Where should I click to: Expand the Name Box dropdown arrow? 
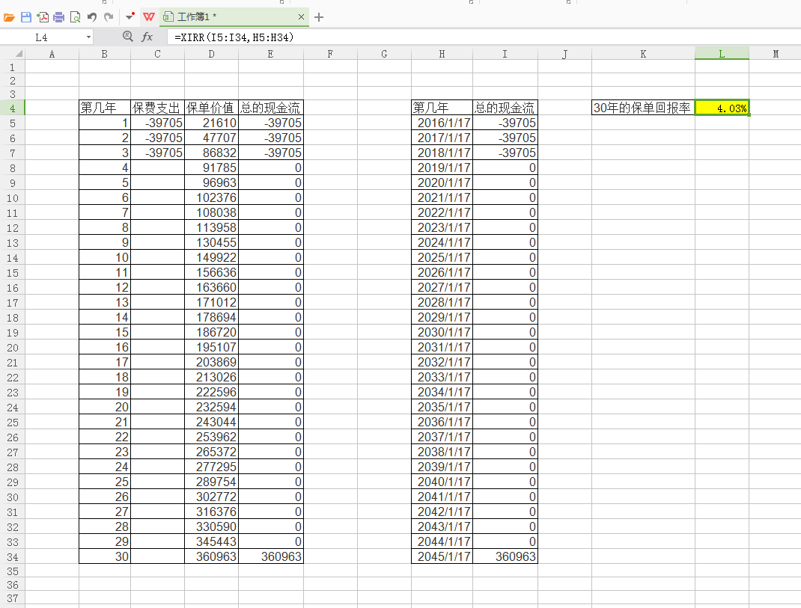pyautogui.click(x=88, y=37)
